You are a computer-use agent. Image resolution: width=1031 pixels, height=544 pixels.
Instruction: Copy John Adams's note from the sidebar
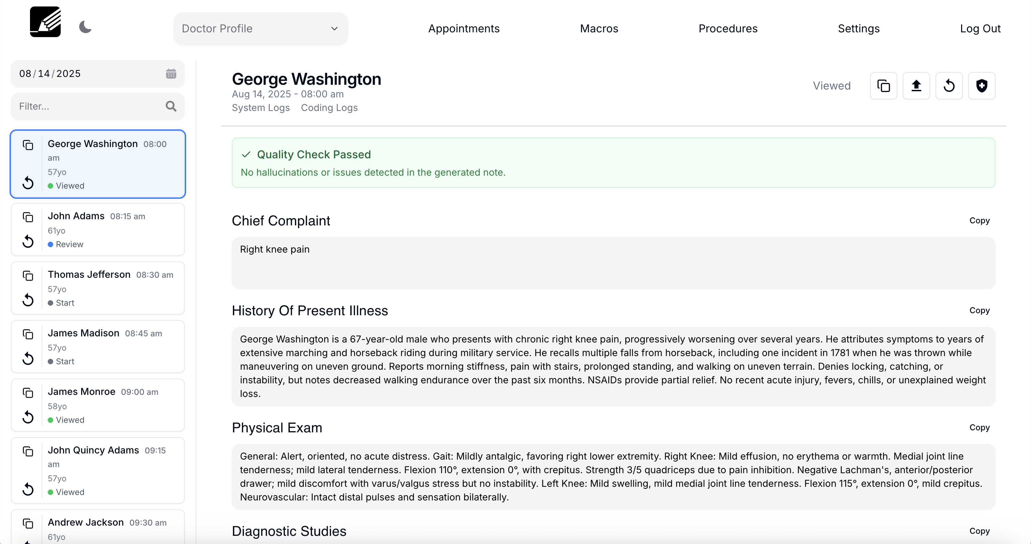28,217
